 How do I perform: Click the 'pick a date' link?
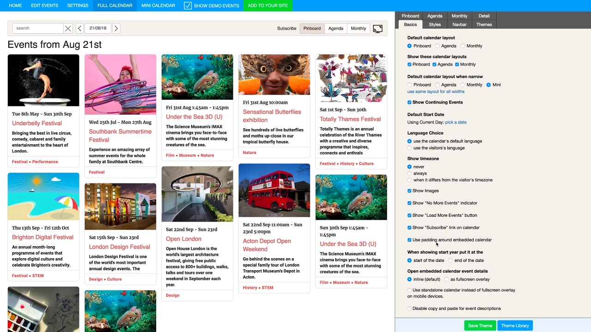click(456, 122)
